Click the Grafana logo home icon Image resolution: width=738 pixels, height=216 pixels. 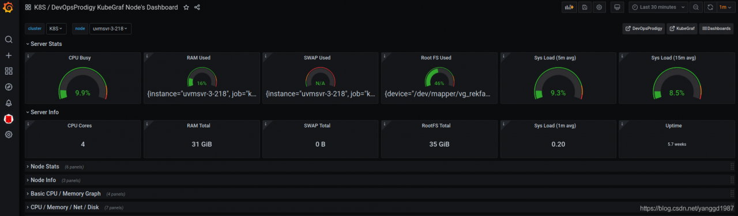pyautogui.click(x=9, y=8)
